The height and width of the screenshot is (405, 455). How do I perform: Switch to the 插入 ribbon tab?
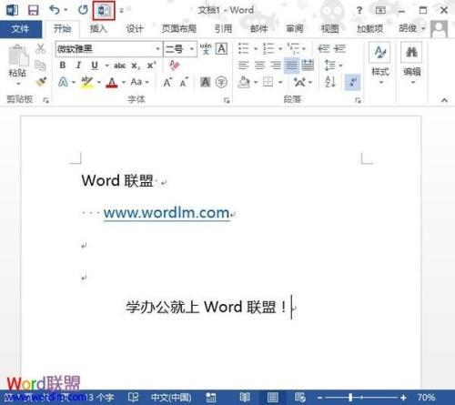98,29
